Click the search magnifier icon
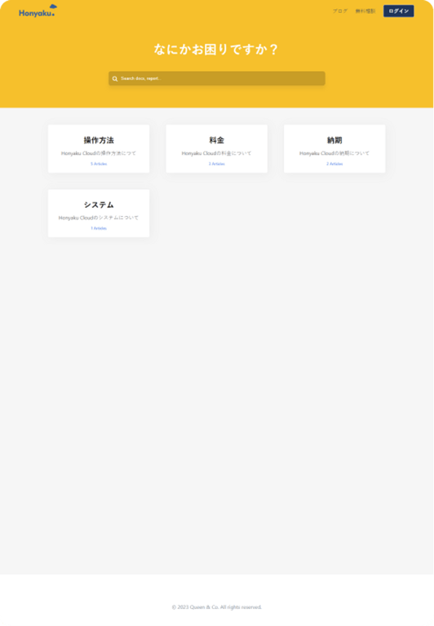Screen dimensions: 434x626 tap(115, 78)
